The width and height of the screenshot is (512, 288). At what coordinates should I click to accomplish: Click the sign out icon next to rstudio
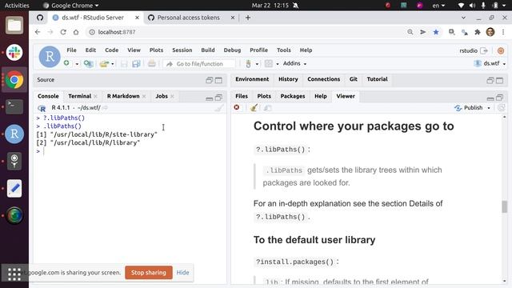click(x=484, y=50)
